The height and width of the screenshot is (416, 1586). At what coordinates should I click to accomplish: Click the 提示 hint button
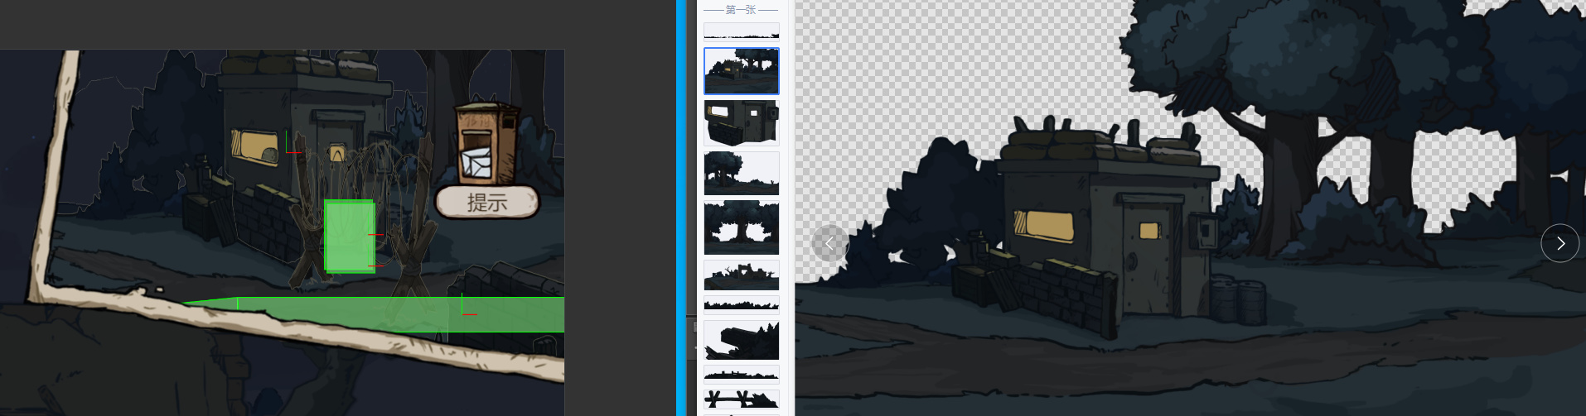coord(487,202)
